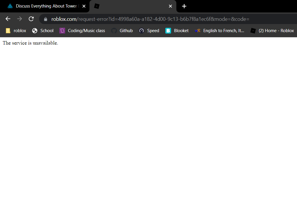Screen dimensions: 297x217
Task: Toggle the reload page control
Action: pyautogui.click(x=31, y=19)
